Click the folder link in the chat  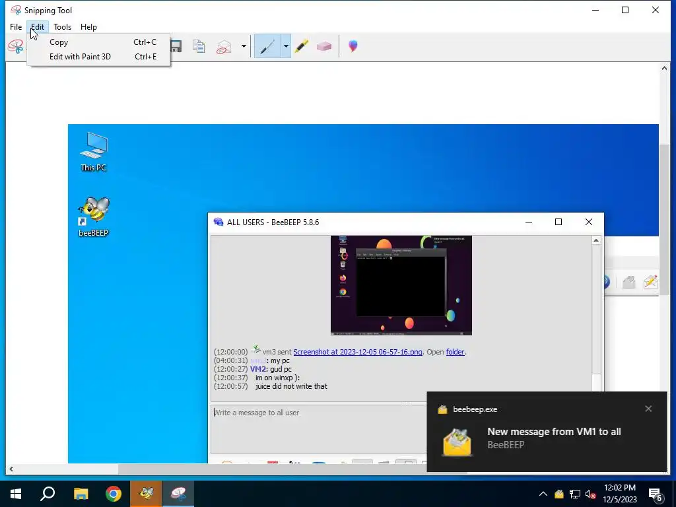[456, 352]
